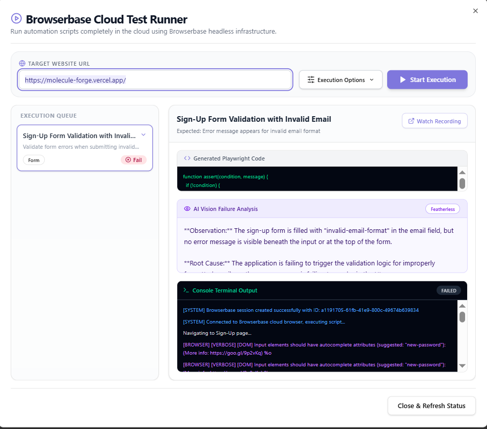Open the Execution Options dropdown
487x429 pixels.
click(x=340, y=80)
